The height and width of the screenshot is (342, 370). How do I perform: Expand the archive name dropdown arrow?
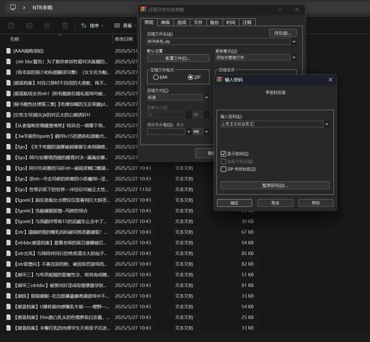[294, 42]
